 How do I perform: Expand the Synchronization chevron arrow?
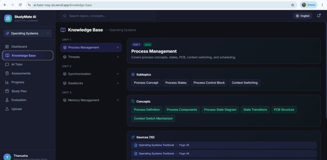[118, 74]
